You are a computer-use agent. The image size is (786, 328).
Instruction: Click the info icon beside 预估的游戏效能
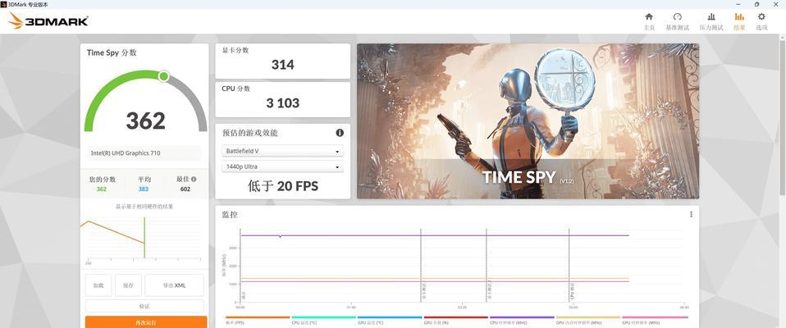point(340,133)
